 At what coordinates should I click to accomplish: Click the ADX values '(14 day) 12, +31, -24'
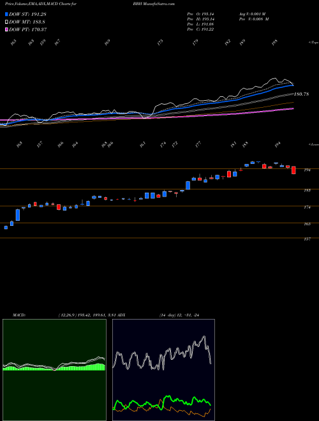click(x=179, y=315)
